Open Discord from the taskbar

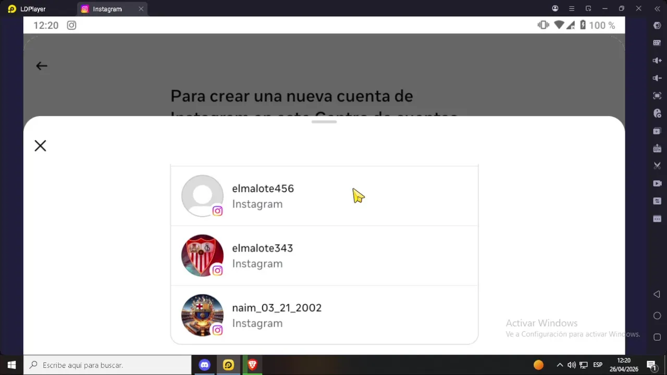click(x=204, y=365)
